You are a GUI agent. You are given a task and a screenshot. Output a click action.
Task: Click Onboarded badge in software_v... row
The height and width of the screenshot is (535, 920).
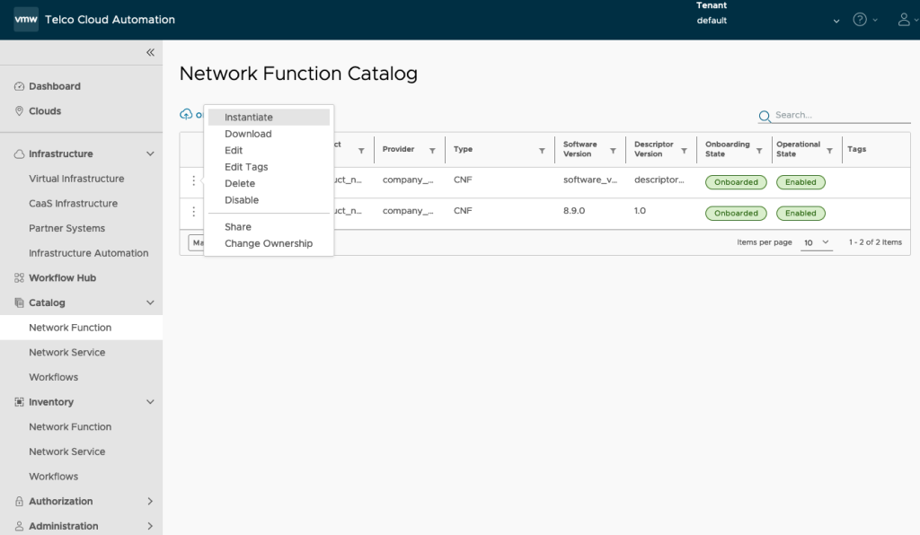[x=736, y=182]
